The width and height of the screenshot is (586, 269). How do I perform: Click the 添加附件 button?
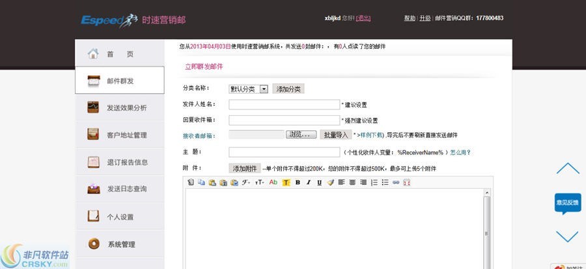(x=245, y=169)
